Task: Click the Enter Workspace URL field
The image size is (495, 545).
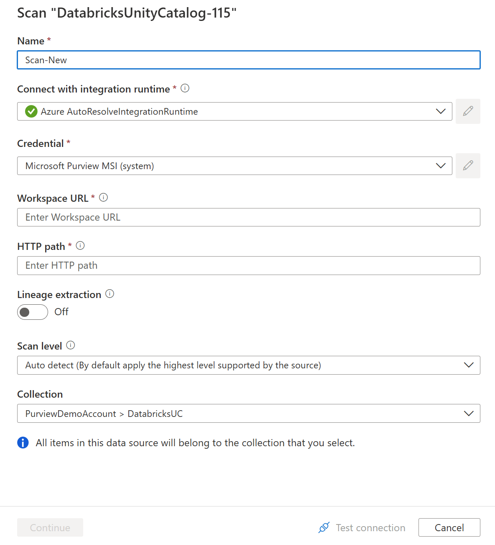Action: (x=248, y=217)
